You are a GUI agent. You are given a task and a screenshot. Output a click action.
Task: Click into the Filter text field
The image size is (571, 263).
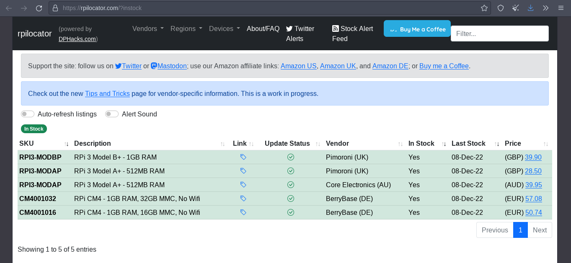point(499,34)
